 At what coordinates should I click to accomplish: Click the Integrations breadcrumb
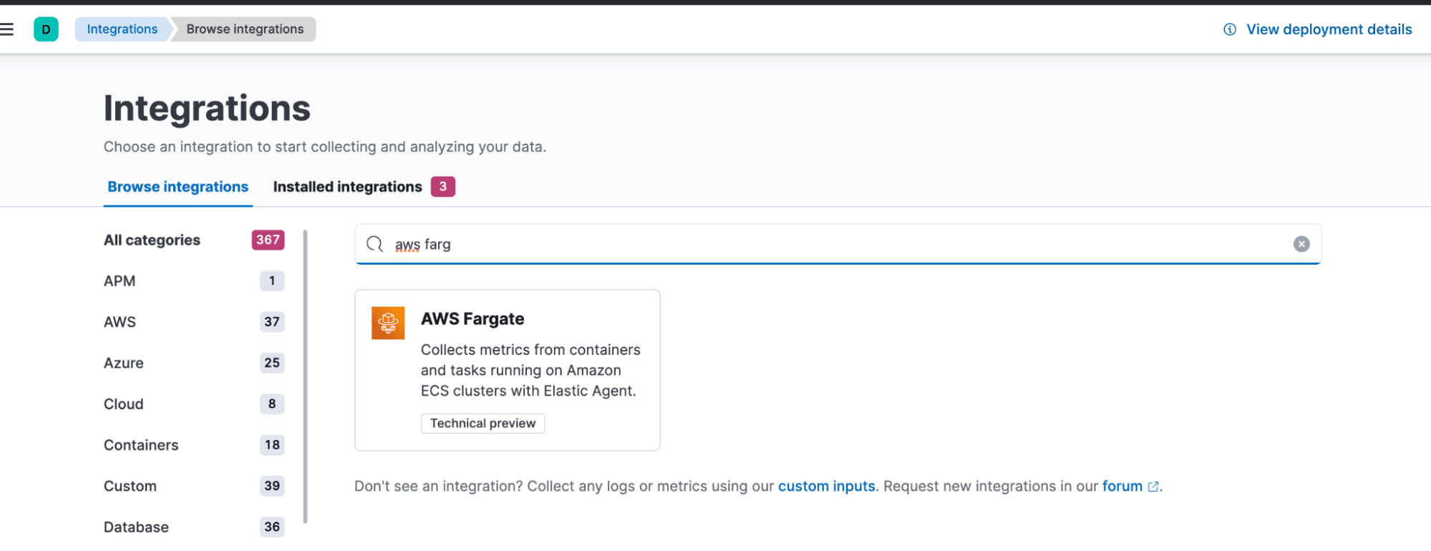[x=122, y=29]
